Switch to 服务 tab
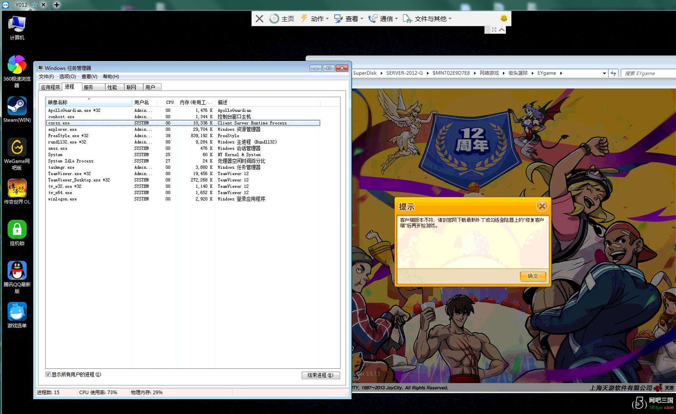Image resolution: width=676 pixels, height=414 pixels. [x=93, y=87]
